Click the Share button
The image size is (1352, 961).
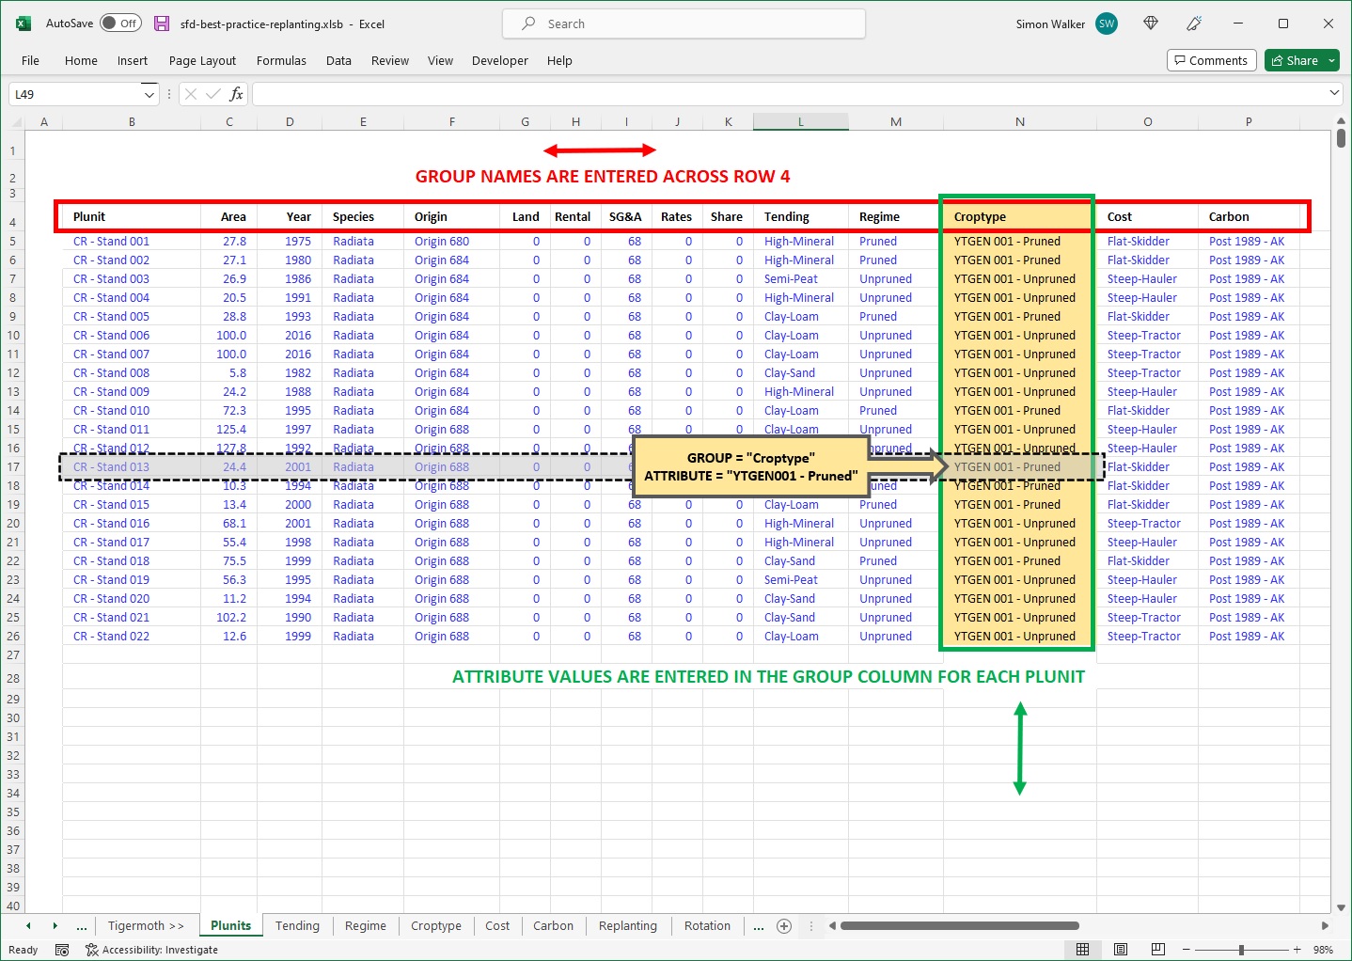1295,60
